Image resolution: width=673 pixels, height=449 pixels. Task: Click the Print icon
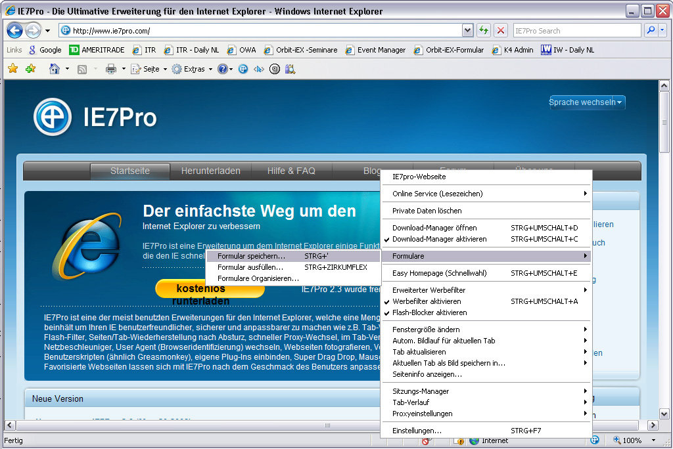pos(110,69)
